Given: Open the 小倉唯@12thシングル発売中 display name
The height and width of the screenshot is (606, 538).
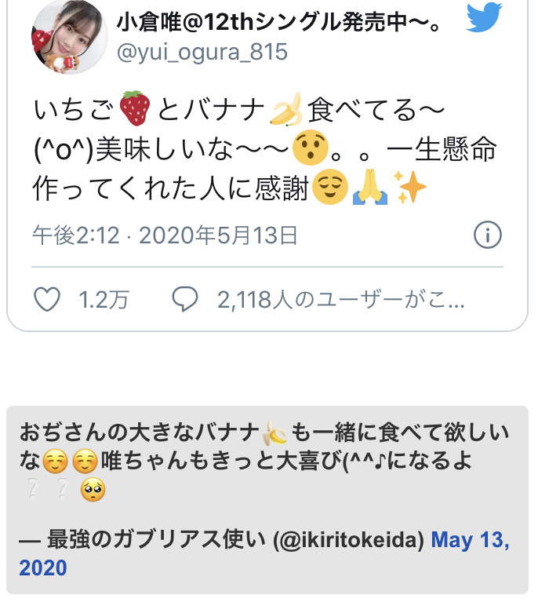Looking at the screenshot, I should [x=279, y=22].
